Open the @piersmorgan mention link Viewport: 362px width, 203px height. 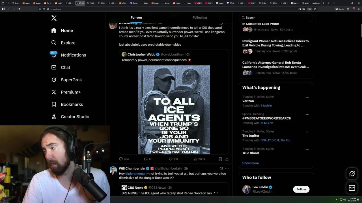point(136,174)
